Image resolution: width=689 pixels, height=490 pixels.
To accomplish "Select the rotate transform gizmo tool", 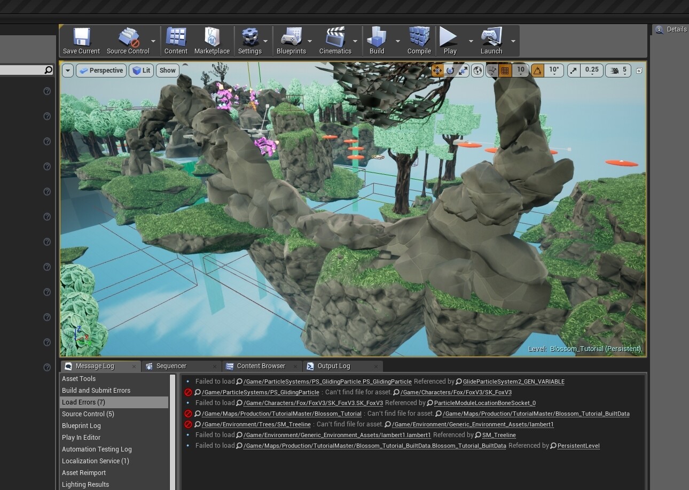I will [450, 71].
